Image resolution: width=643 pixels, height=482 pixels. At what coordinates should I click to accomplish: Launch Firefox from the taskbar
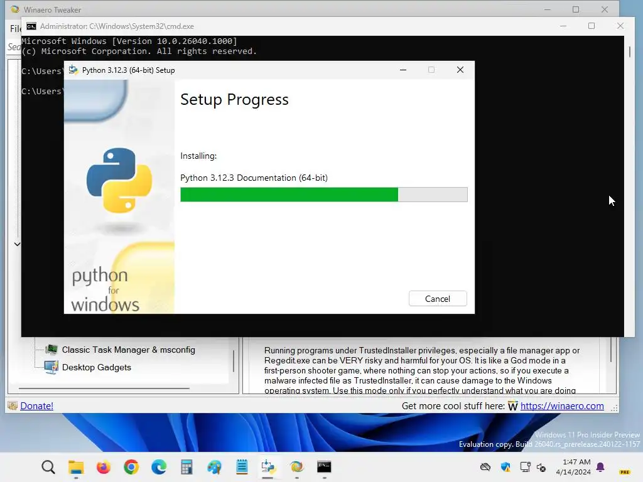104,467
